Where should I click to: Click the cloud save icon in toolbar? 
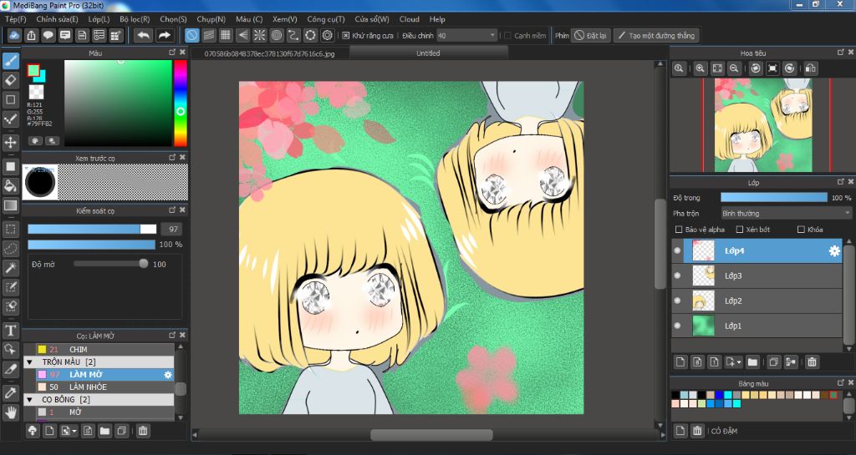14,35
